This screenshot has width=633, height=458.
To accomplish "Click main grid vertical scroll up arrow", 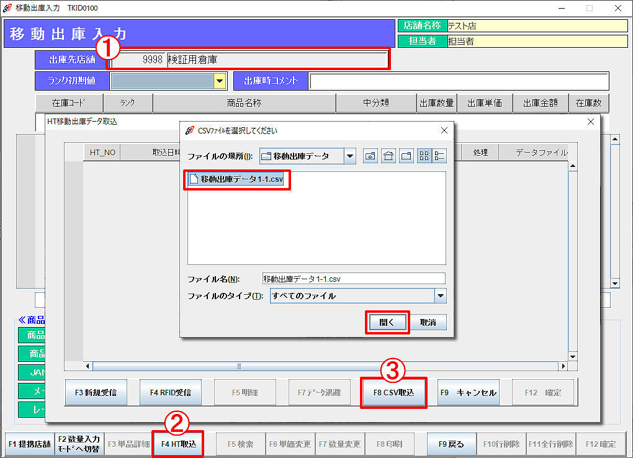I will click(615, 140).
